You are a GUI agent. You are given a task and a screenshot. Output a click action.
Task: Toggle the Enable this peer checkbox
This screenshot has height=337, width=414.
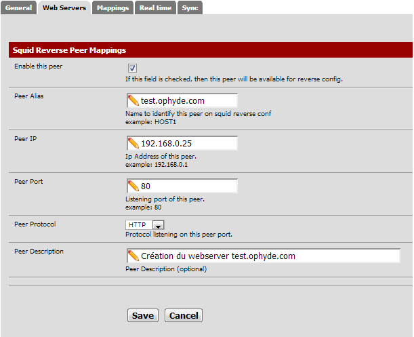132,68
